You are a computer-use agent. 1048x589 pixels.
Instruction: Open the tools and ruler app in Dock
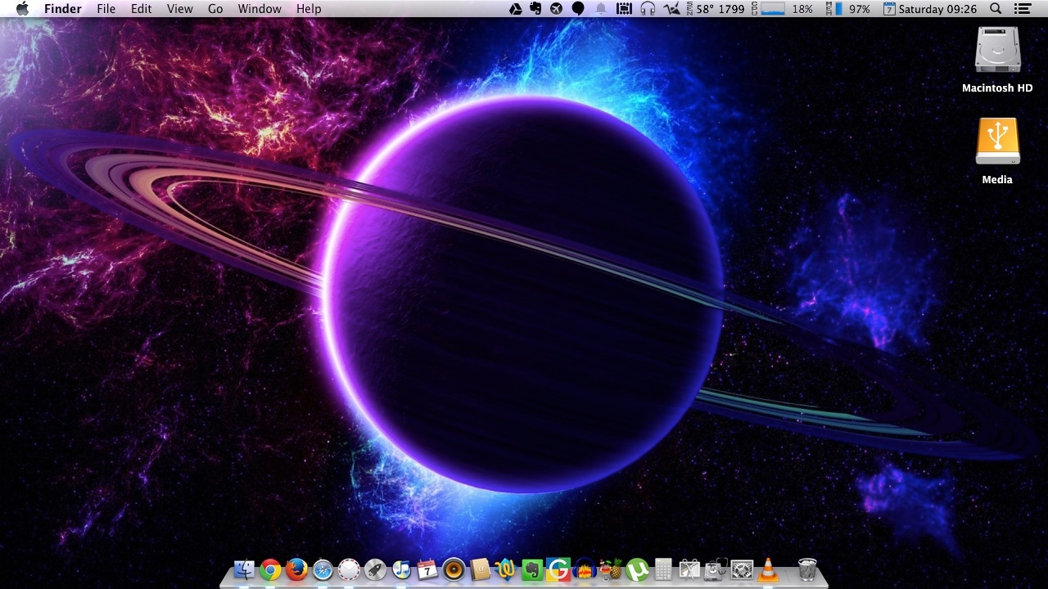pos(689,569)
